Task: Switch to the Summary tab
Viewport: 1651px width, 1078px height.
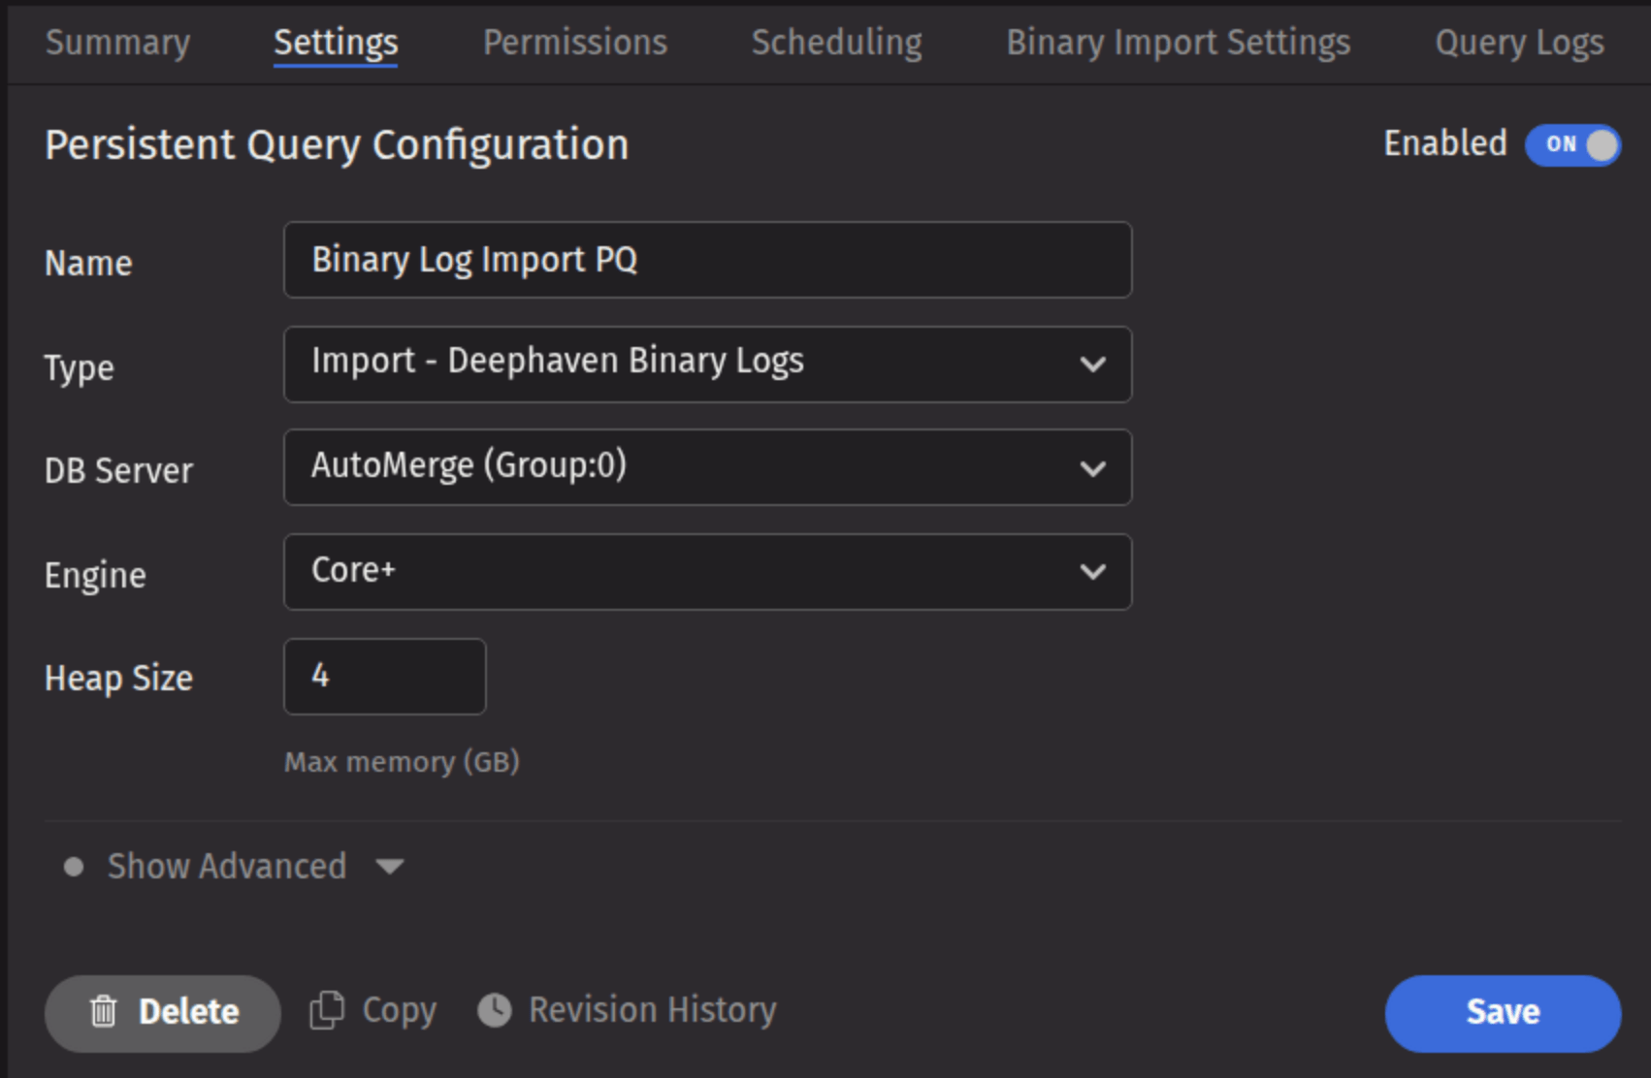Action: tap(117, 43)
